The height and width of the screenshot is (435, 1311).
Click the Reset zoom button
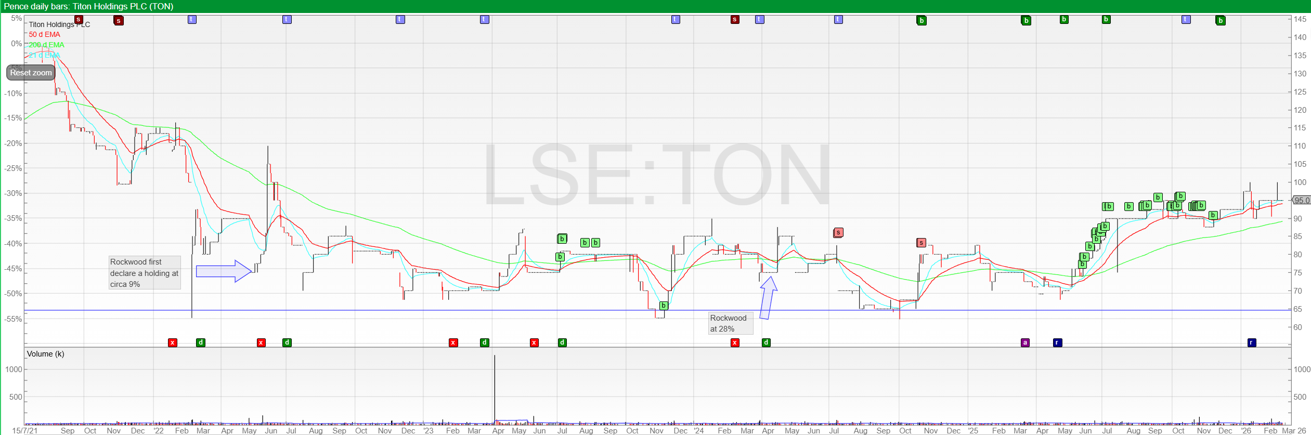pos(31,73)
